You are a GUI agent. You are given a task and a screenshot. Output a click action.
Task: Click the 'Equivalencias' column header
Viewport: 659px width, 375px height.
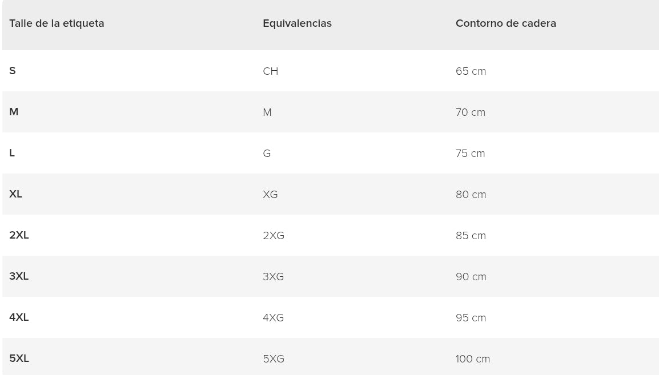297,23
